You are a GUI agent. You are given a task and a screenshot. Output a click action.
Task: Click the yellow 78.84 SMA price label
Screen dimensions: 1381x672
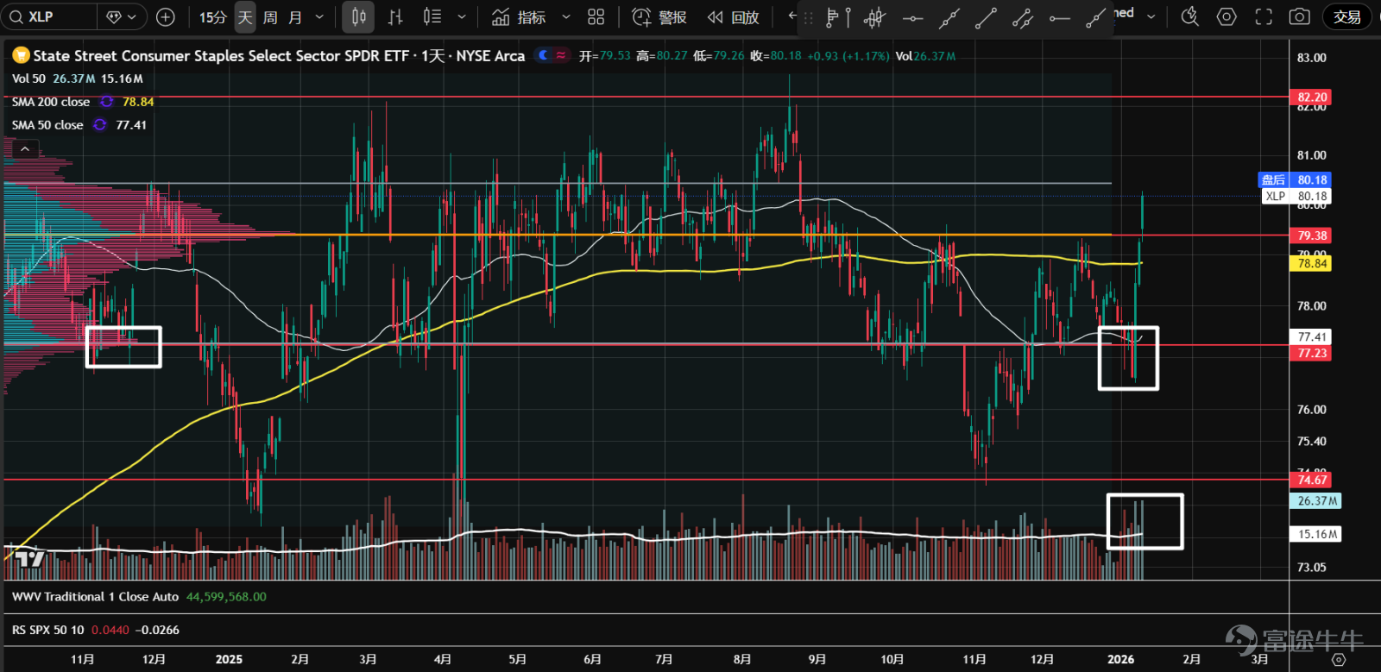tap(1310, 264)
